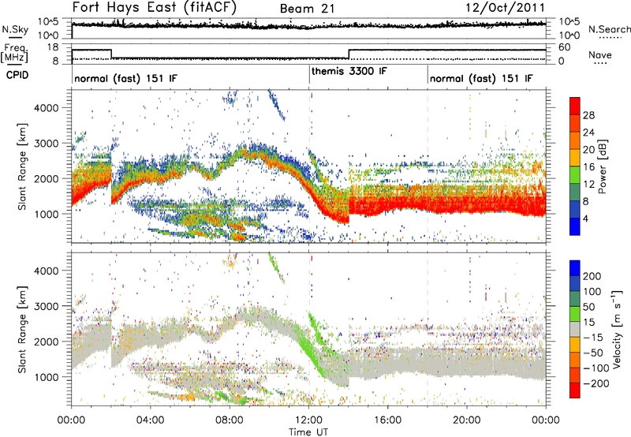This screenshot has width=631, height=437.
Task: Click 'Slant Range [km]' on the power panel
Action: [x=22, y=166]
